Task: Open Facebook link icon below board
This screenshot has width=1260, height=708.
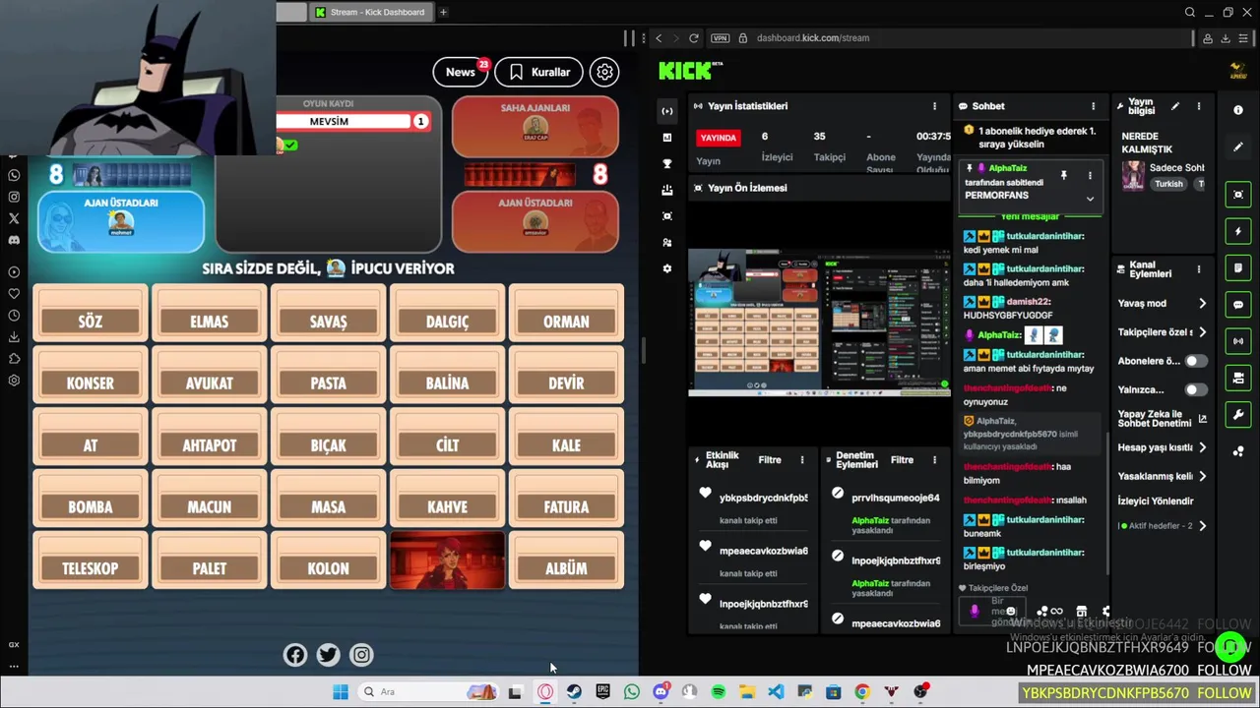Action: tap(295, 655)
